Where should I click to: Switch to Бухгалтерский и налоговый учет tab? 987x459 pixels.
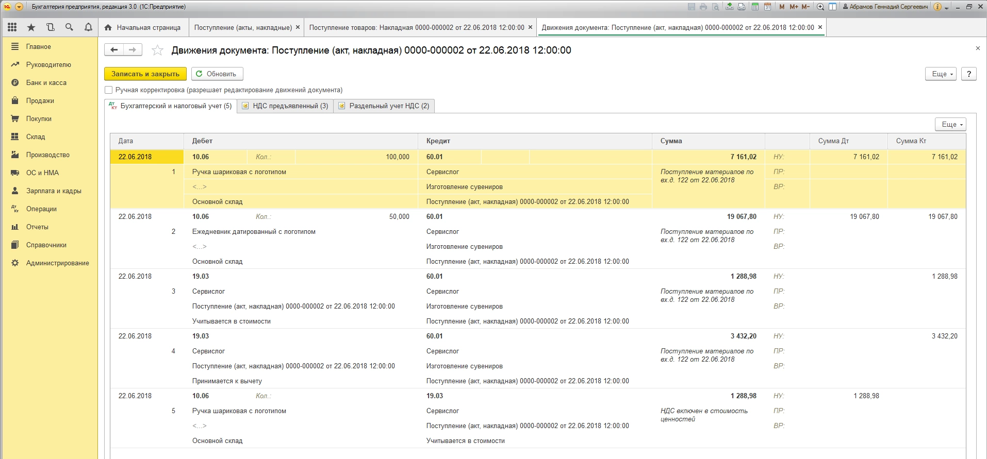171,106
